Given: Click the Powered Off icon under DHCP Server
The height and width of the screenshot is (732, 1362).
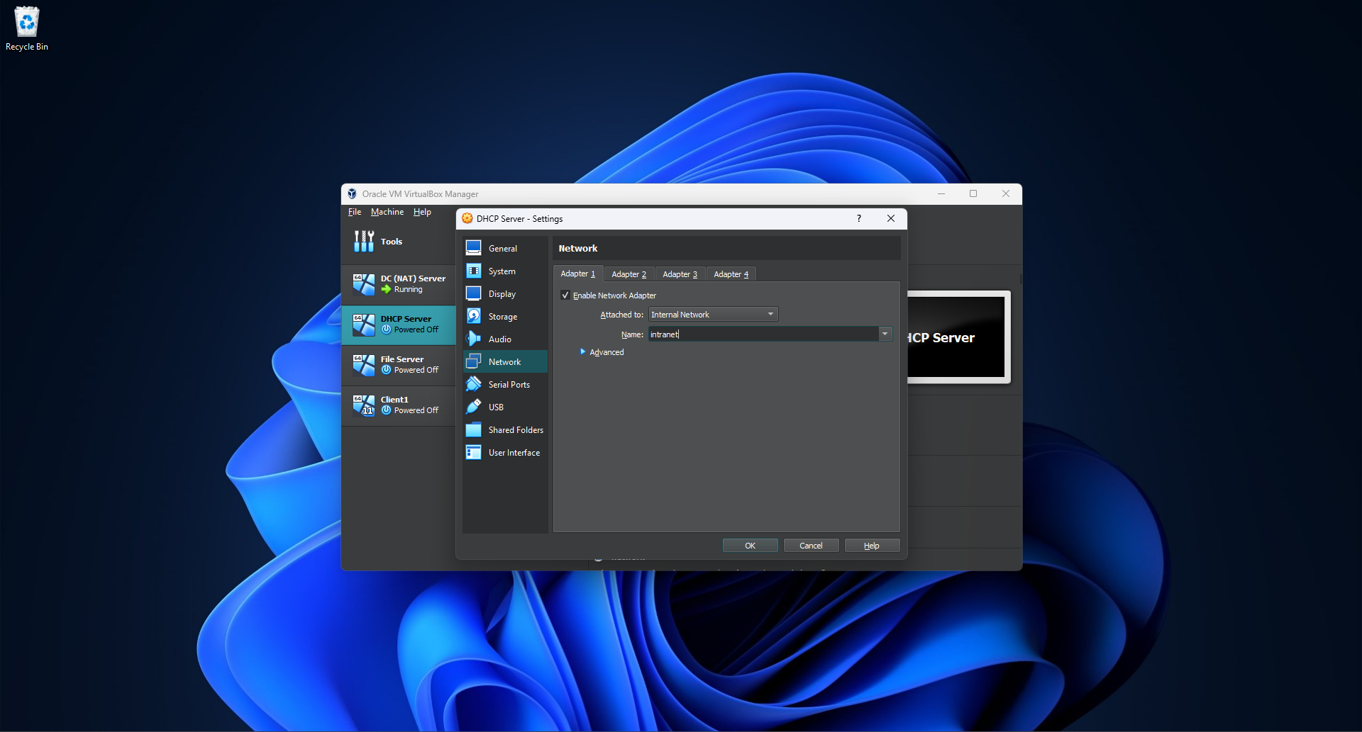Looking at the screenshot, I should pos(387,330).
